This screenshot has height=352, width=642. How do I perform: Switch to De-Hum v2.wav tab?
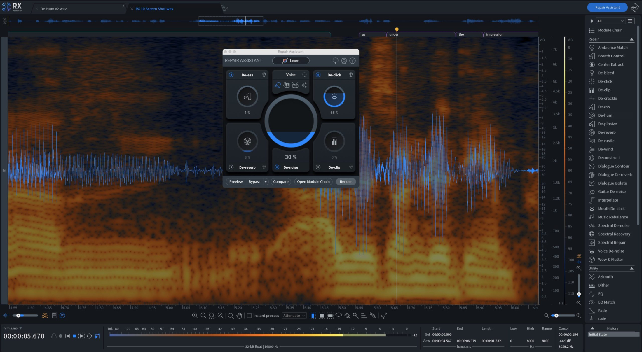(x=53, y=9)
